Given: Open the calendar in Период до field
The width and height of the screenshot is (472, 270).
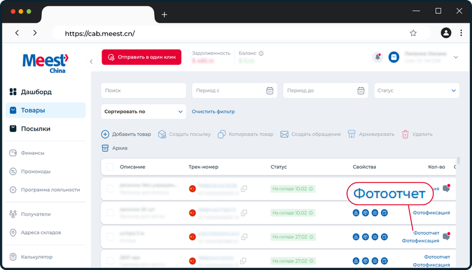Looking at the screenshot, I should coord(360,91).
